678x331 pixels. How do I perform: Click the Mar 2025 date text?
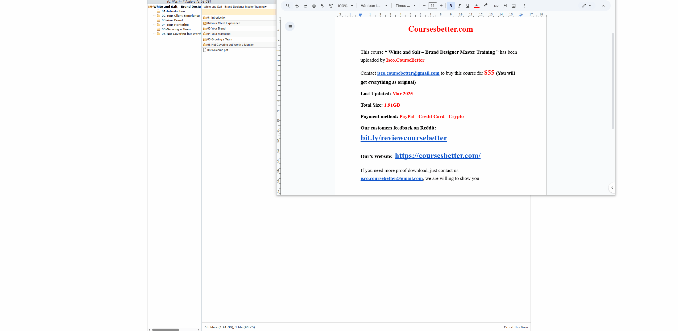click(402, 94)
